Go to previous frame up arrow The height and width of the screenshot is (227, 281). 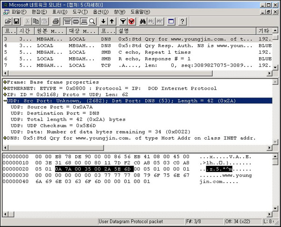click(112, 21)
